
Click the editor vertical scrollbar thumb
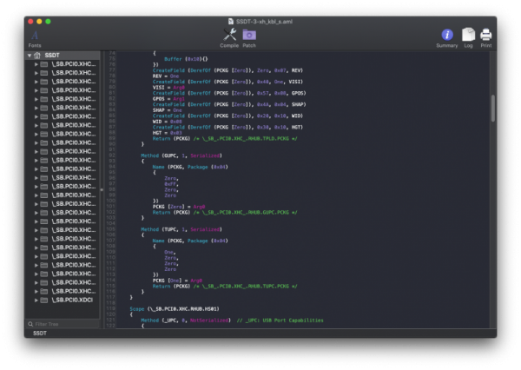coord(492,107)
